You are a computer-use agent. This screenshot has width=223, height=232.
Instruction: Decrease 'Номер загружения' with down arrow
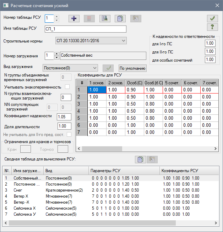tap(56, 58)
